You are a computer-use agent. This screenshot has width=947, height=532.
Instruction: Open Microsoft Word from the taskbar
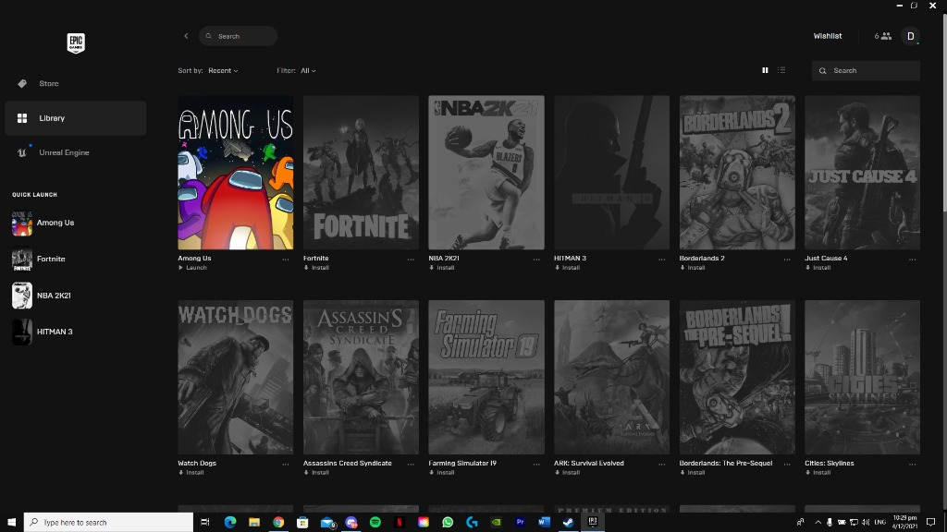click(544, 523)
